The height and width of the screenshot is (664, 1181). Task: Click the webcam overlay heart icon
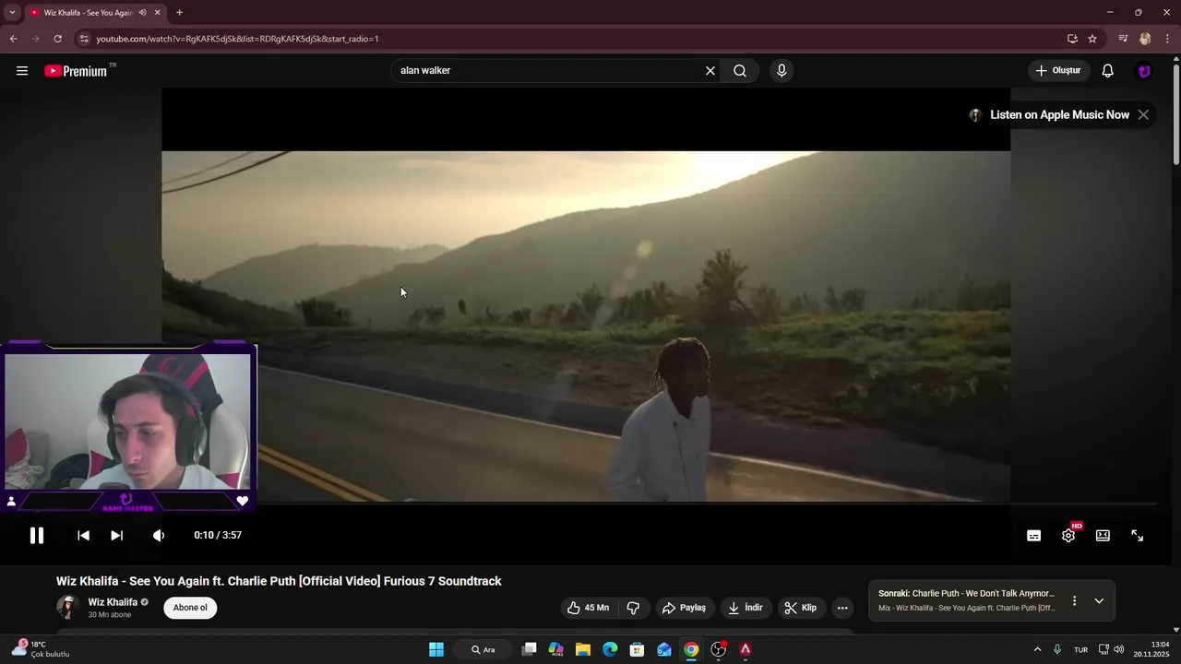pos(243,501)
